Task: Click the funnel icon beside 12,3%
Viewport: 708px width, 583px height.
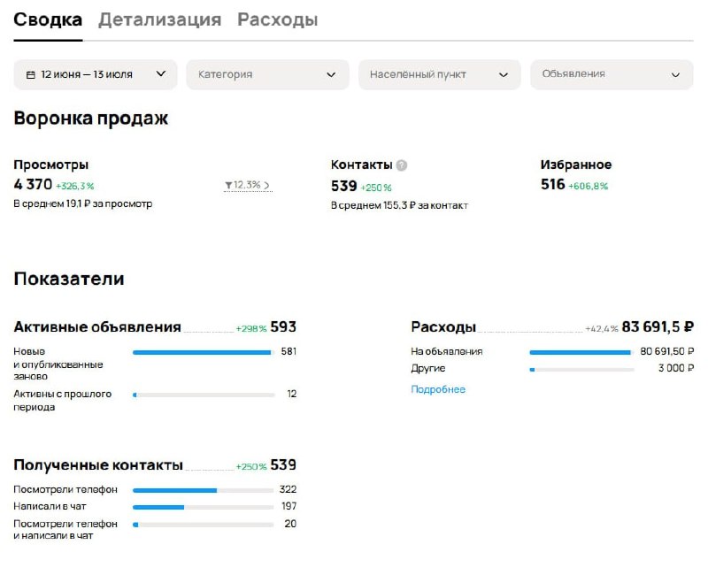Action: [x=228, y=186]
